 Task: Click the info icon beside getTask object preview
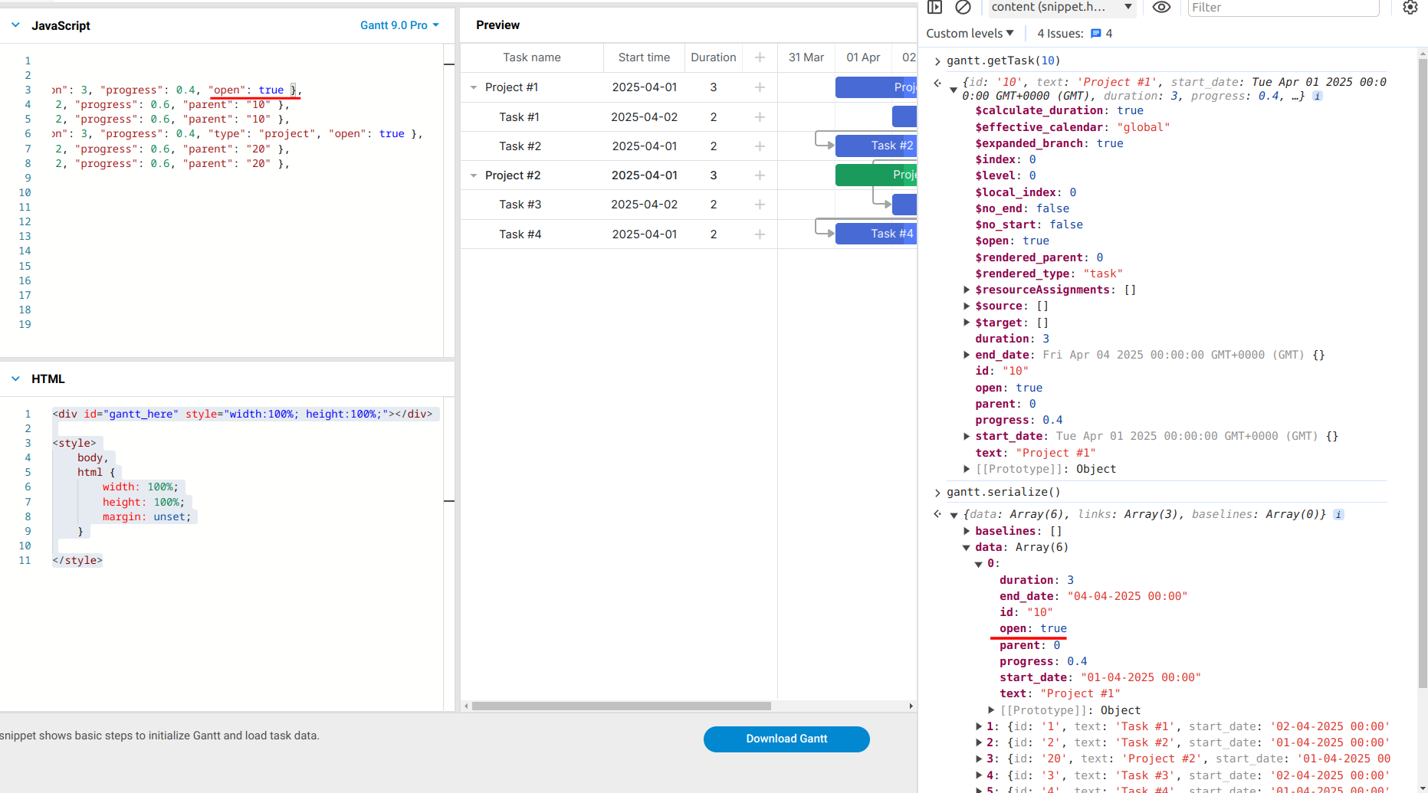point(1317,97)
